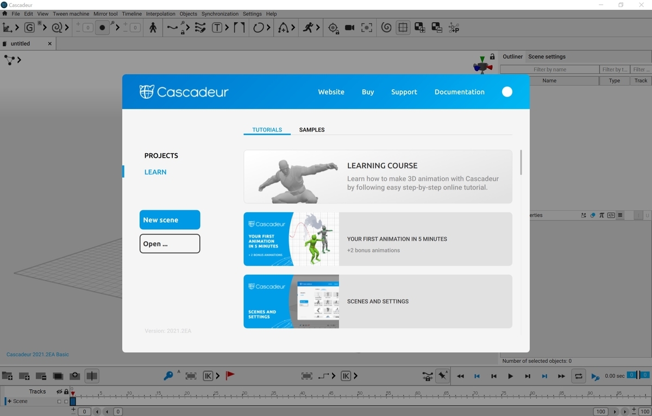Click the Buy link
Image resolution: width=652 pixels, height=416 pixels.
368,92
